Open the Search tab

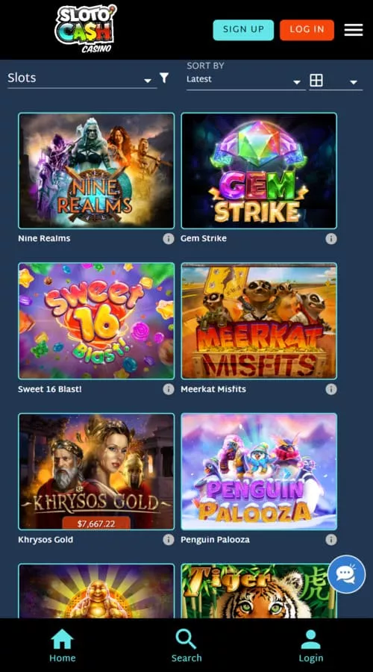(186, 646)
